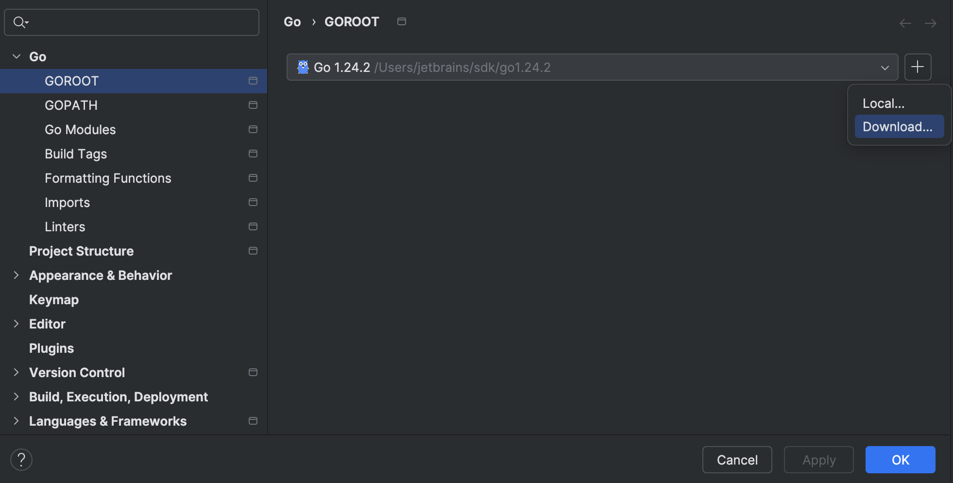Viewport: 953px width, 483px height.
Task: Confirm settings with the OK button
Action: click(900, 460)
